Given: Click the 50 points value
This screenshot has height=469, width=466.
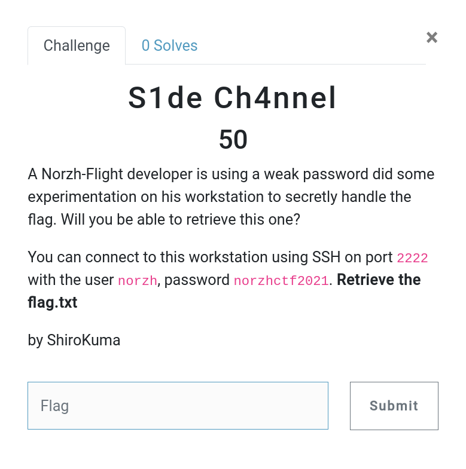Looking at the screenshot, I should (x=233, y=140).
